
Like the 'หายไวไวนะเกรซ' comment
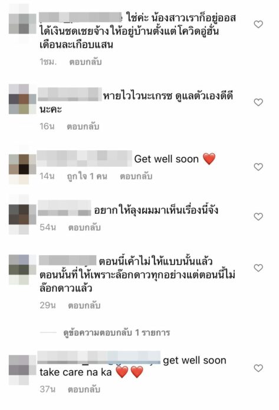[x=258, y=102]
